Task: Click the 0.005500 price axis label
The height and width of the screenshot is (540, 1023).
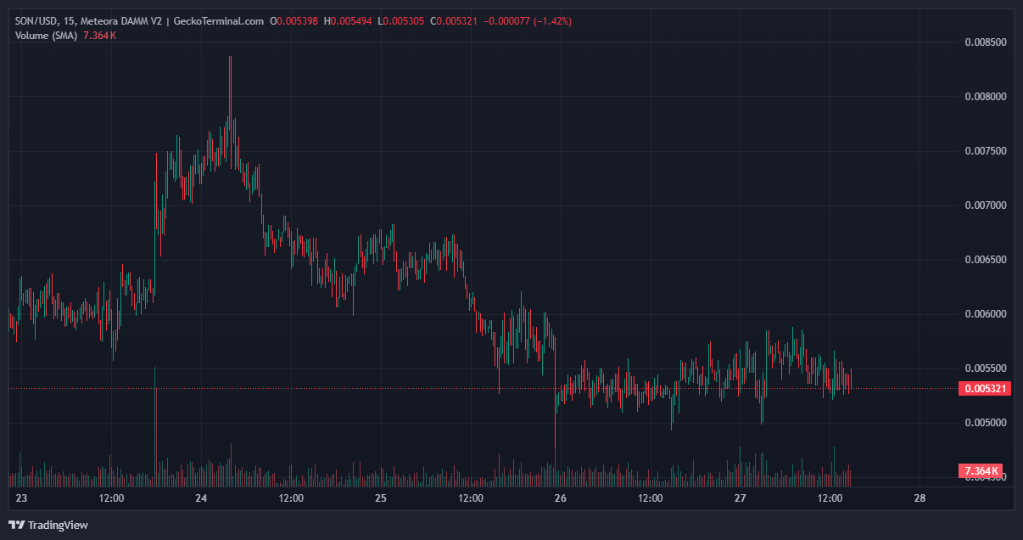Action: coord(986,368)
